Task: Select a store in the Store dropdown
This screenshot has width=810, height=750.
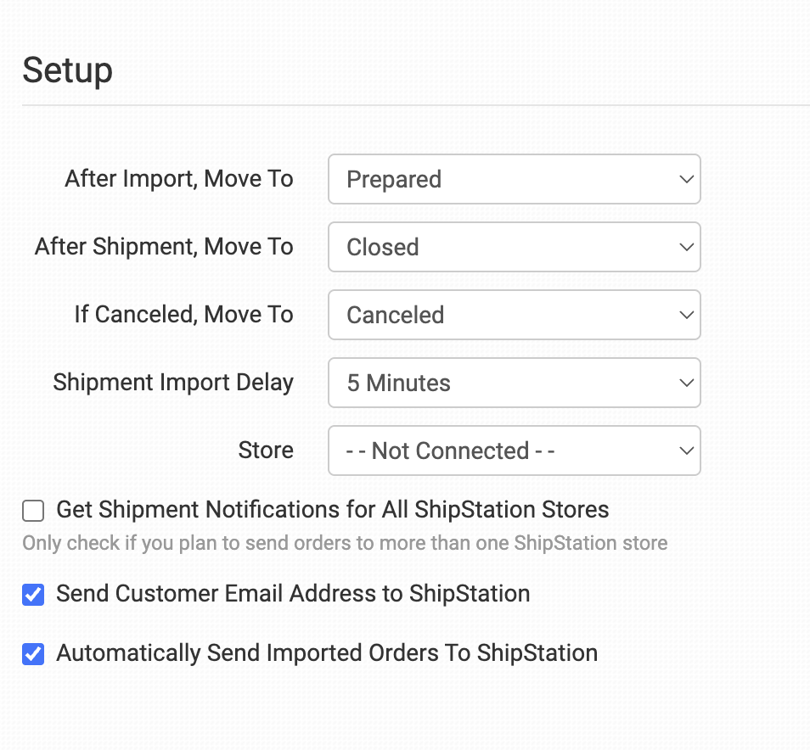Action: (514, 451)
